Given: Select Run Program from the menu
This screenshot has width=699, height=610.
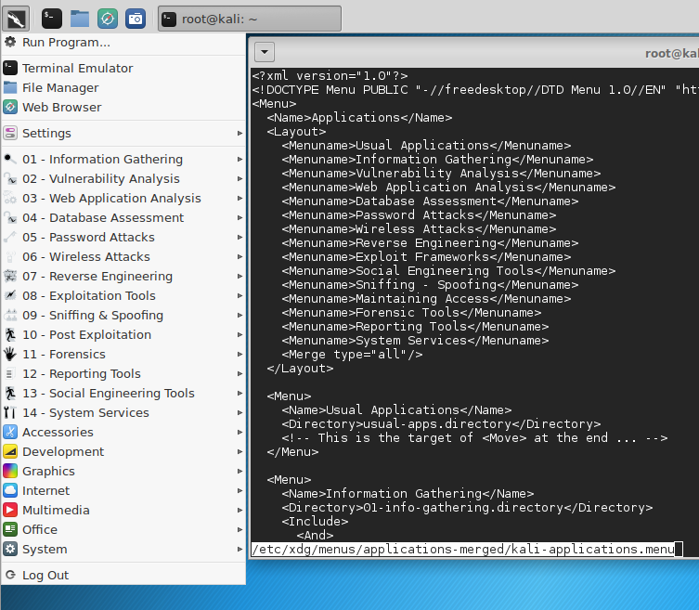Looking at the screenshot, I should point(66,42).
